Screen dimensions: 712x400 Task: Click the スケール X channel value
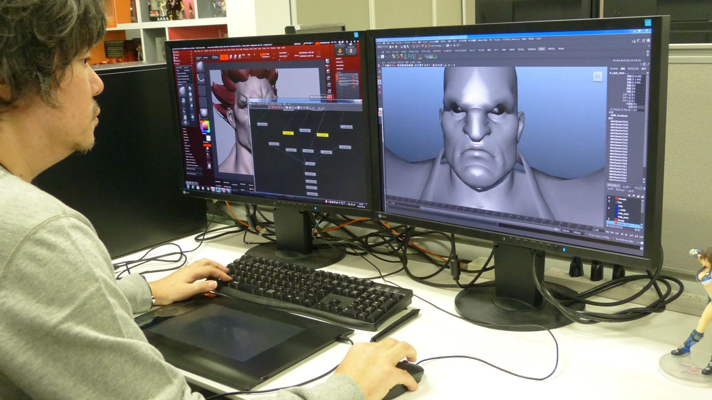coord(640,95)
